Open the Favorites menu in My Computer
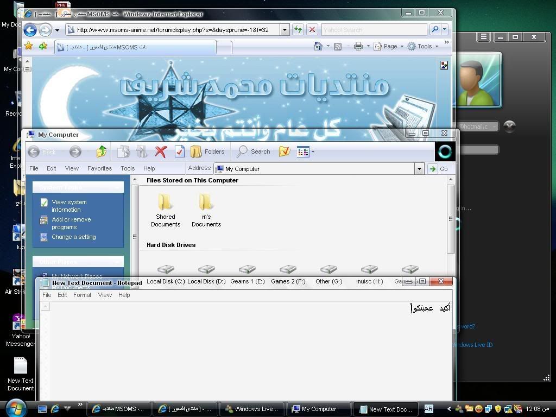Image resolution: width=556 pixels, height=417 pixels. pyautogui.click(x=99, y=168)
